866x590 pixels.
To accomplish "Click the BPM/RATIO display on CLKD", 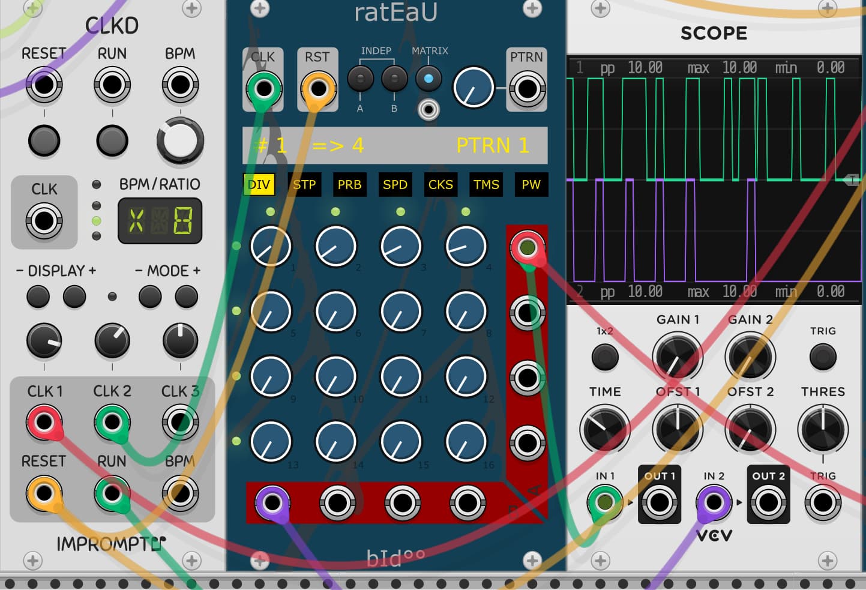I will pos(160,221).
